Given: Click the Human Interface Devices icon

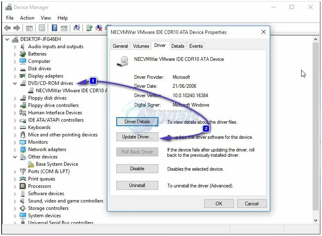Looking at the screenshot, I should 23,113.
